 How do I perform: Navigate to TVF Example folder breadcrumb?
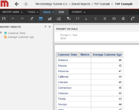click(102, 4)
